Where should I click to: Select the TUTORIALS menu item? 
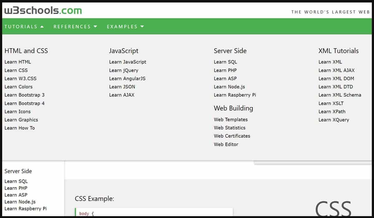click(x=21, y=26)
